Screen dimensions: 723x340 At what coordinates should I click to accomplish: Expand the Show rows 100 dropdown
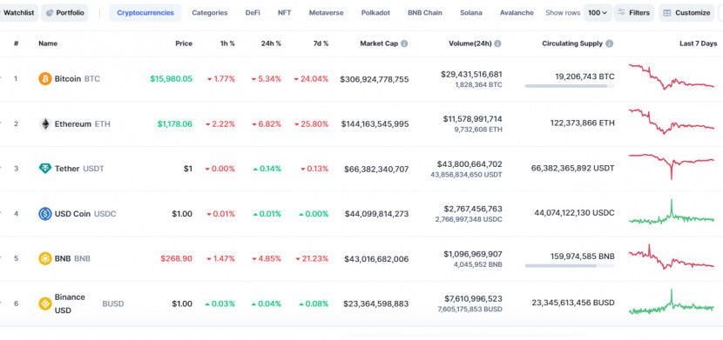(x=598, y=13)
